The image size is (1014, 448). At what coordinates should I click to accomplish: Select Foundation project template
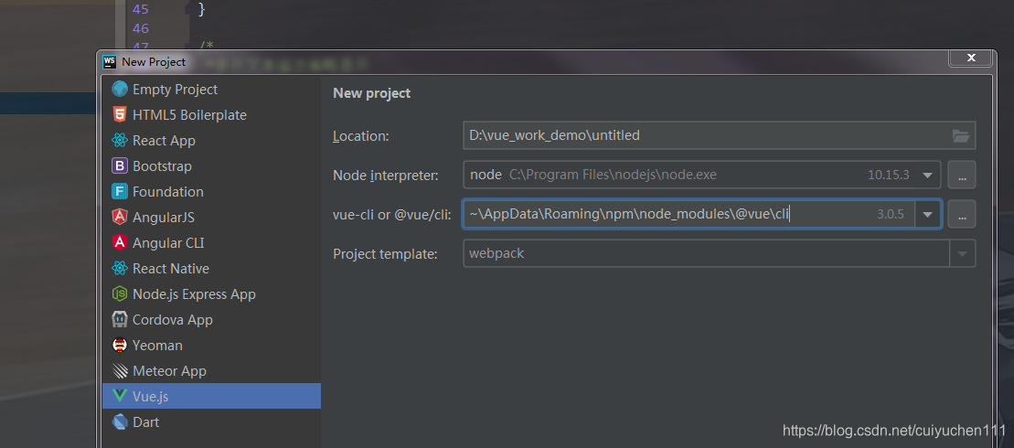pos(211,191)
